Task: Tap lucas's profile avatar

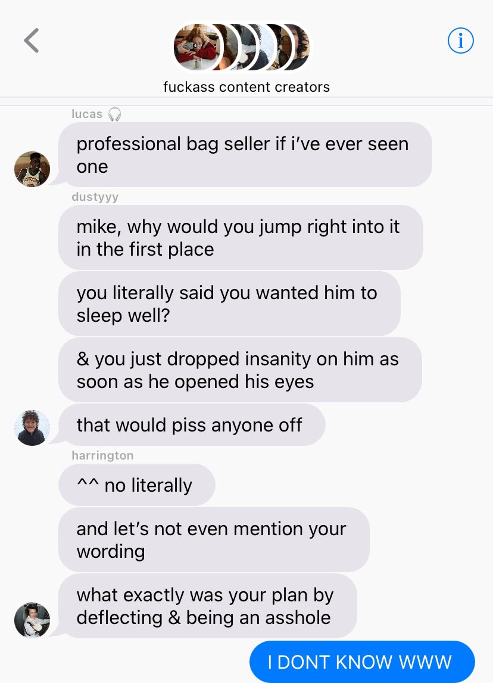Action: (x=32, y=169)
